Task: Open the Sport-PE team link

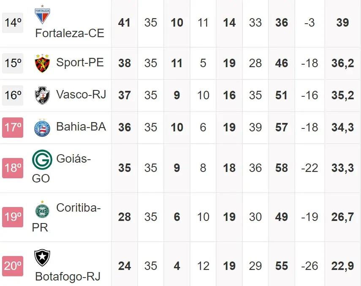Action: pos(80,63)
